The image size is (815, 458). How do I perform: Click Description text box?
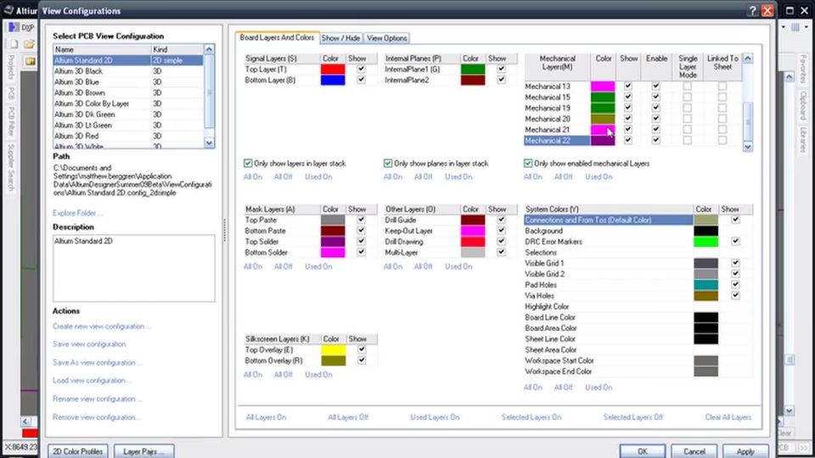[x=133, y=268]
